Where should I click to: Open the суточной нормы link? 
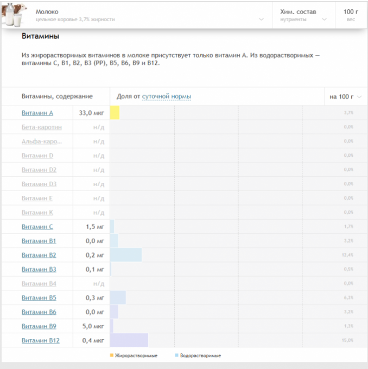click(166, 97)
